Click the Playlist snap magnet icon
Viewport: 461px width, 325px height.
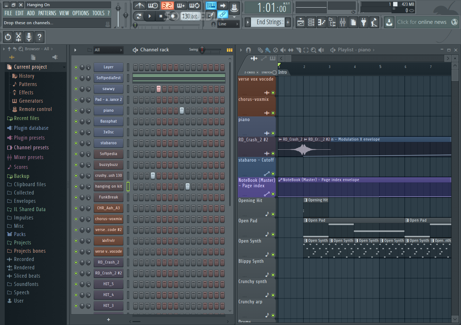(x=248, y=50)
